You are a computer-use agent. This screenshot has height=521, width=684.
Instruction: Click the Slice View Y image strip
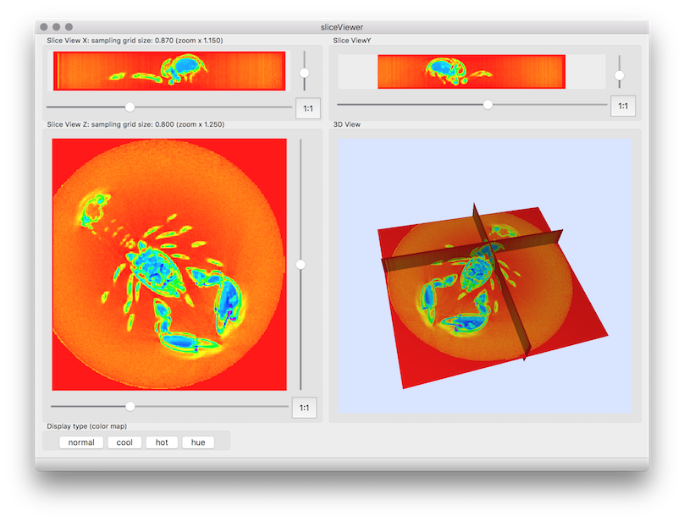(471, 72)
